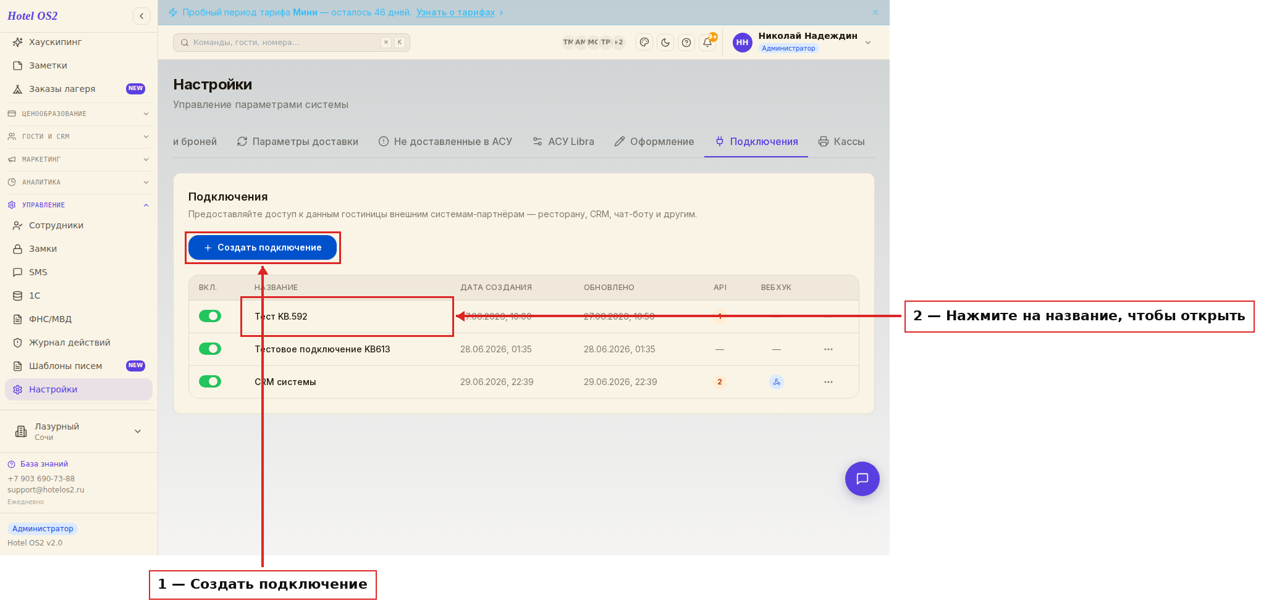Switch off the CRM системы toggle
Screen dimensions: 1269x614
(210, 381)
